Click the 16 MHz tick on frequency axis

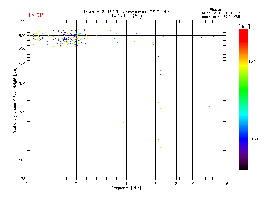pyautogui.click(x=226, y=184)
